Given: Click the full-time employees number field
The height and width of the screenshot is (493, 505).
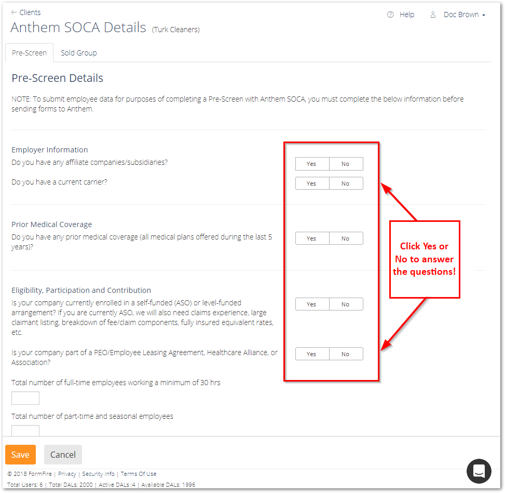Looking at the screenshot, I should 25,398.
